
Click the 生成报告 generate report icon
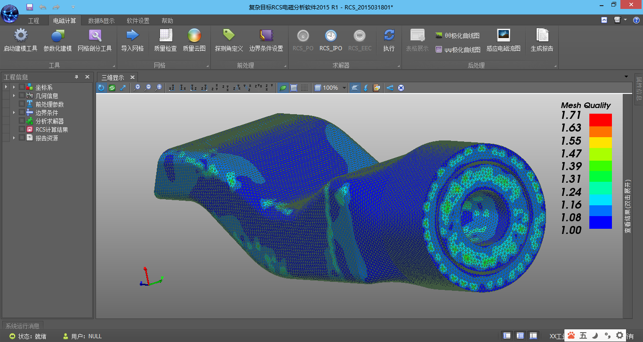tap(542, 36)
